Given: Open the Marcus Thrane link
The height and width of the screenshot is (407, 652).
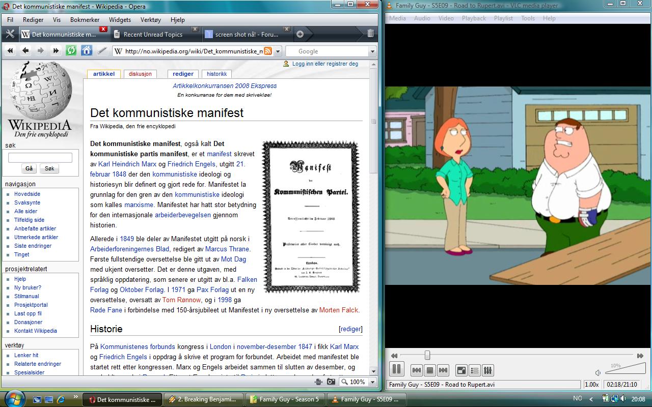Looking at the screenshot, I should coord(228,249).
